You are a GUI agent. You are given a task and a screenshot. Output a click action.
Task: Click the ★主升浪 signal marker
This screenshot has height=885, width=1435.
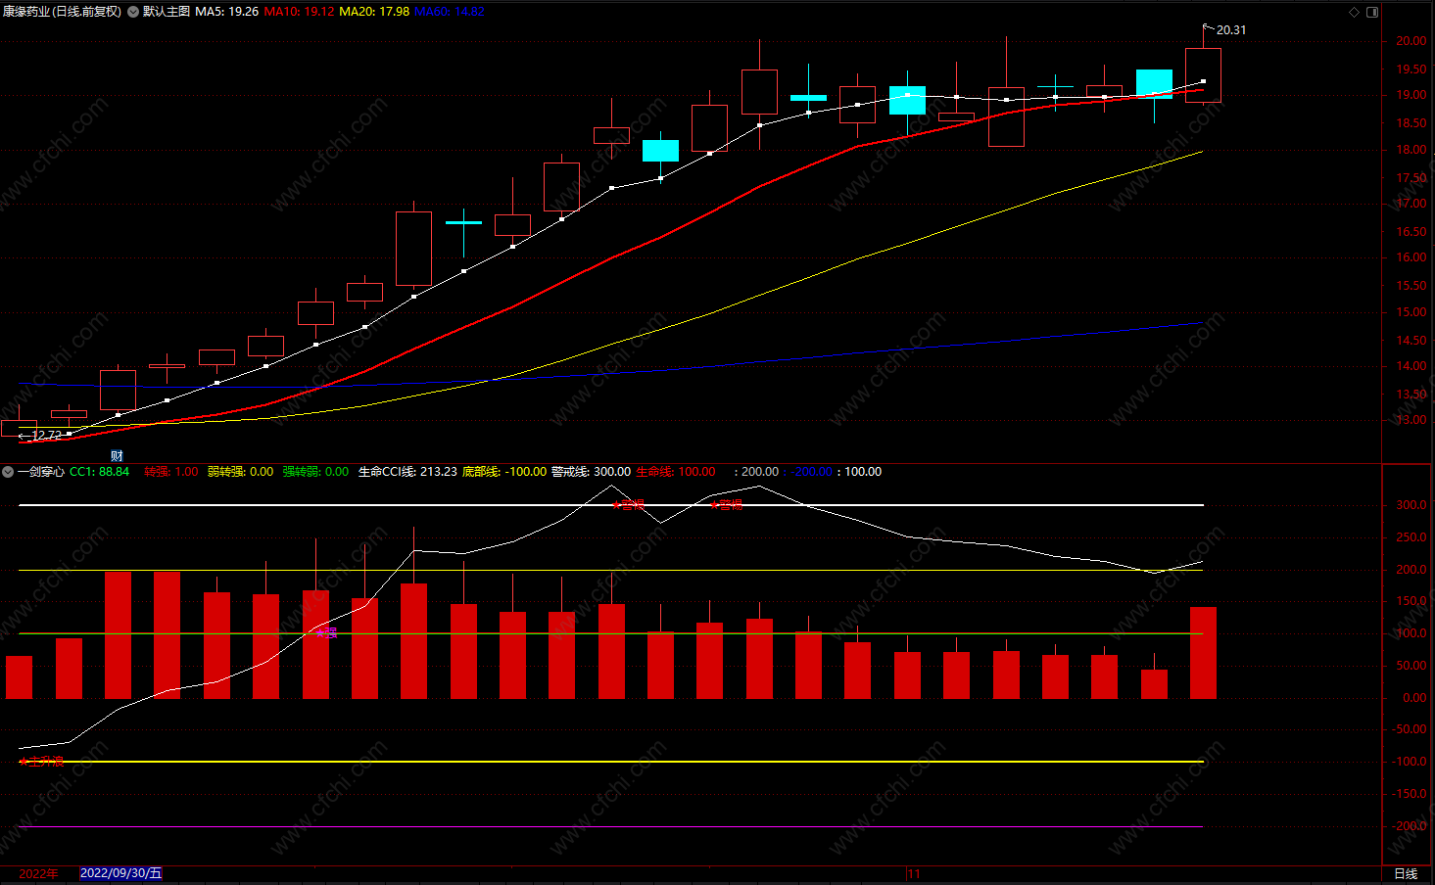coord(41,762)
